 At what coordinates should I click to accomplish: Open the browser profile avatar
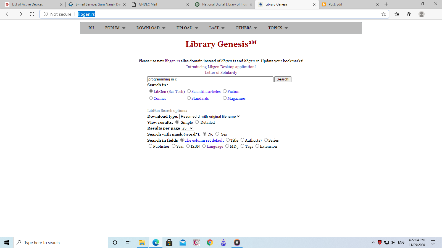click(422, 14)
